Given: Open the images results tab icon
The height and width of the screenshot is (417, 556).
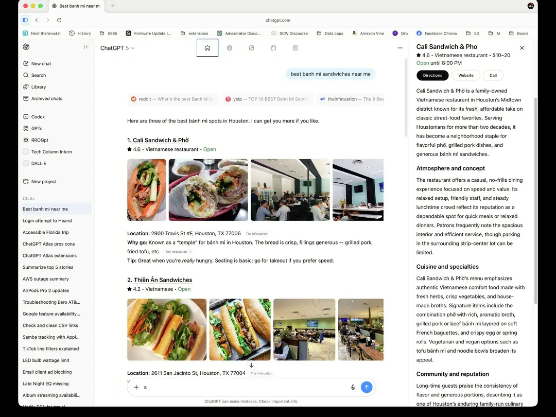Looking at the screenshot, I should coord(251,48).
